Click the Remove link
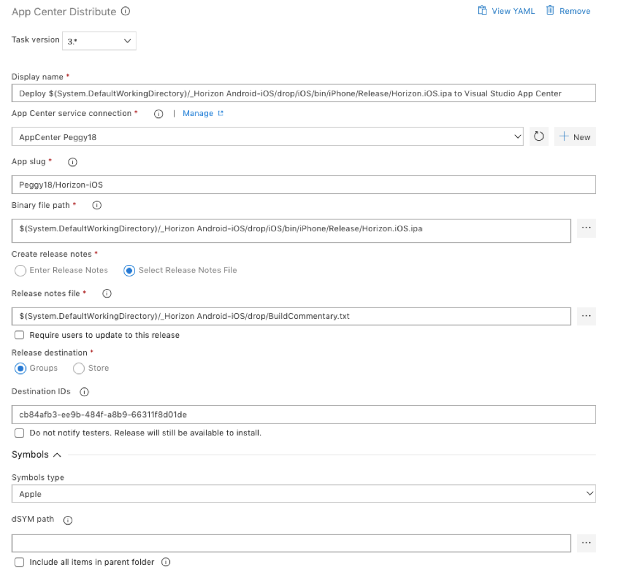The height and width of the screenshot is (573, 626). tap(575, 11)
